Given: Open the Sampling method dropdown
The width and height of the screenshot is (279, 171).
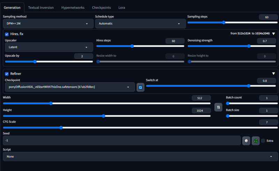Looking at the screenshot, I should click(47, 24).
